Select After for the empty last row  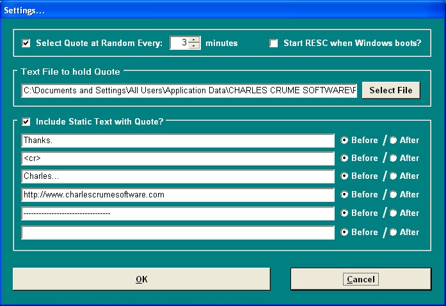tap(394, 232)
